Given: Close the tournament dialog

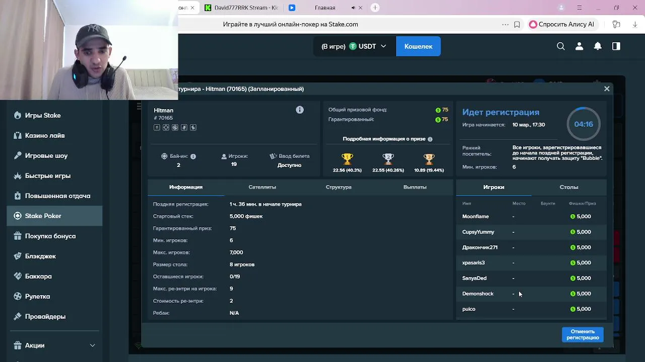Looking at the screenshot, I should click(x=607, y=88).
